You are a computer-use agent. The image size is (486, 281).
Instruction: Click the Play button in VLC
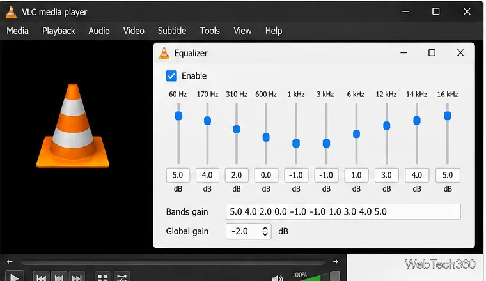[x=14, y=277]
